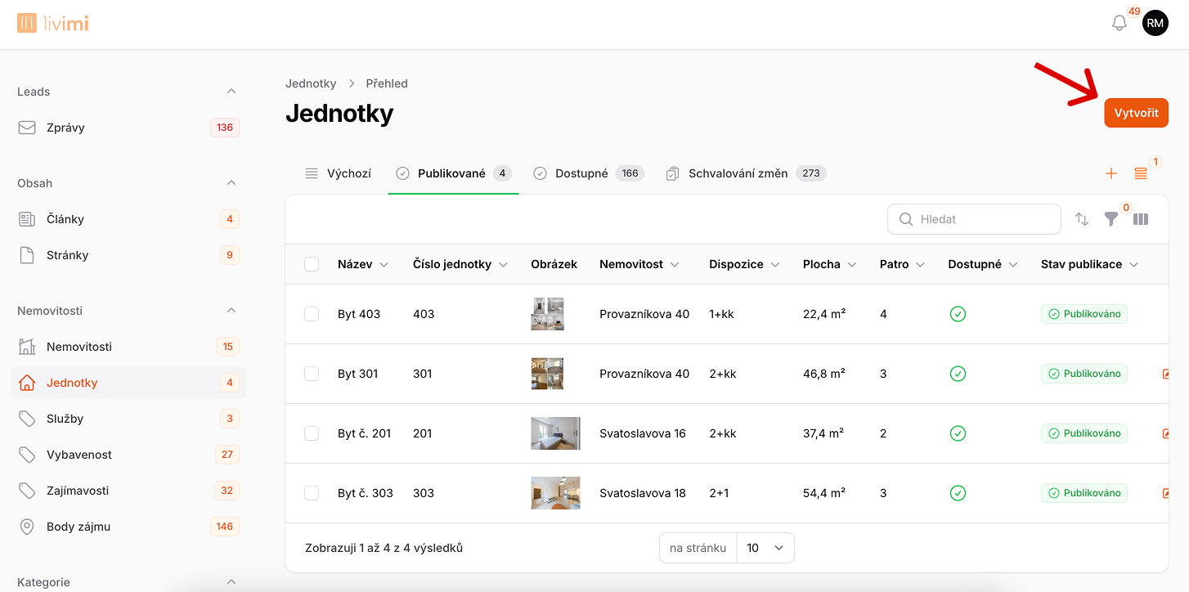This screenshot has width=1189, height=592.
Task: Toggle the select-all checkbox in table header
Action: 312,264
